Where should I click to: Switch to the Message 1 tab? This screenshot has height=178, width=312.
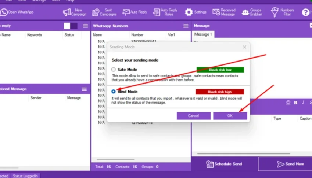[x=203, y=34]
